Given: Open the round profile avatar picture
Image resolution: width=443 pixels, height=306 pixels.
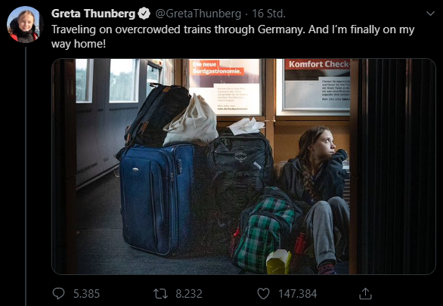Looking at the screenshot, I should [25, 25].
